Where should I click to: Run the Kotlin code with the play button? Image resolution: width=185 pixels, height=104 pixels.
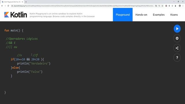177,29
